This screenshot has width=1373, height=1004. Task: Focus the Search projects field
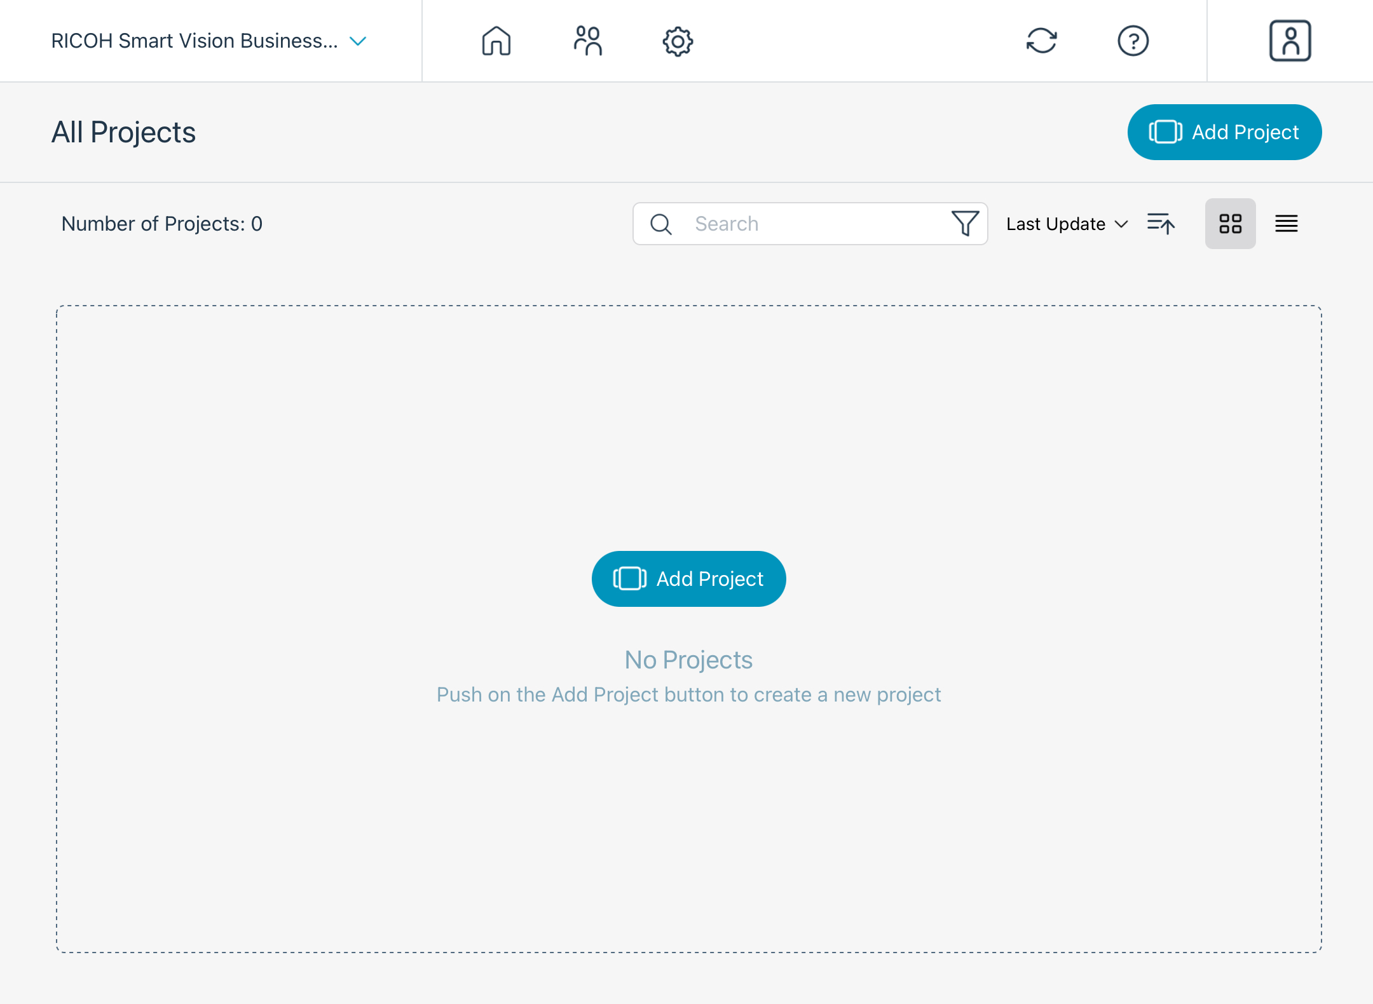(x=814, y=224)
